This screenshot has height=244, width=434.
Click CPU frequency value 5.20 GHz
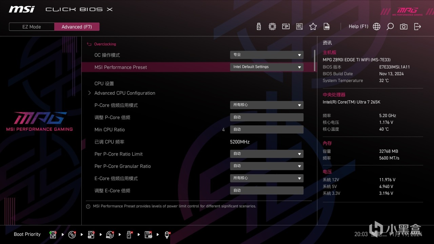[x=388, y=116]
